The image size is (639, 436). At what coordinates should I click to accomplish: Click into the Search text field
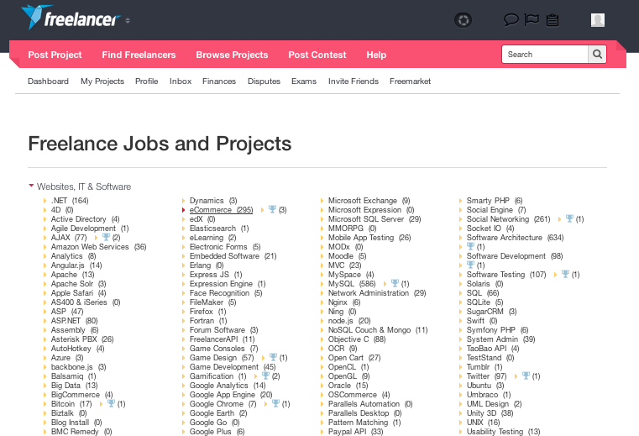click(x=544, y=55)
